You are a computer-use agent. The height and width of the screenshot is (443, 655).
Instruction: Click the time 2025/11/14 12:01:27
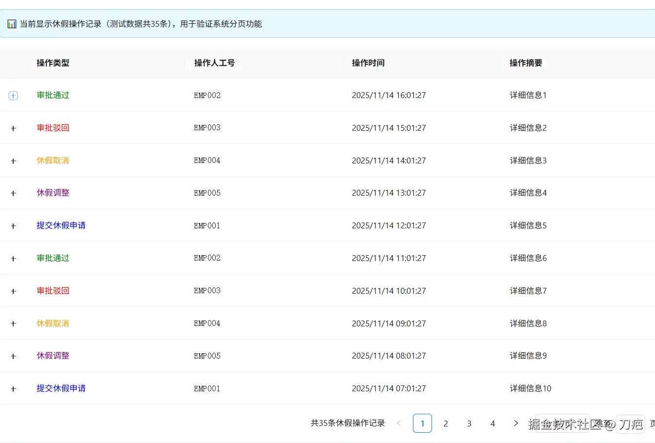389,225
